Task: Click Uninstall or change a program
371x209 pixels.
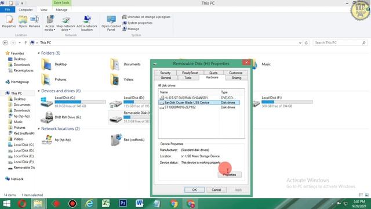Action: (147, 17)
